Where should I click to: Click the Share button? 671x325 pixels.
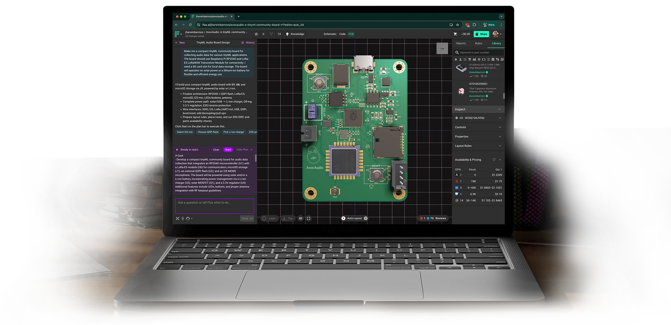482,34
